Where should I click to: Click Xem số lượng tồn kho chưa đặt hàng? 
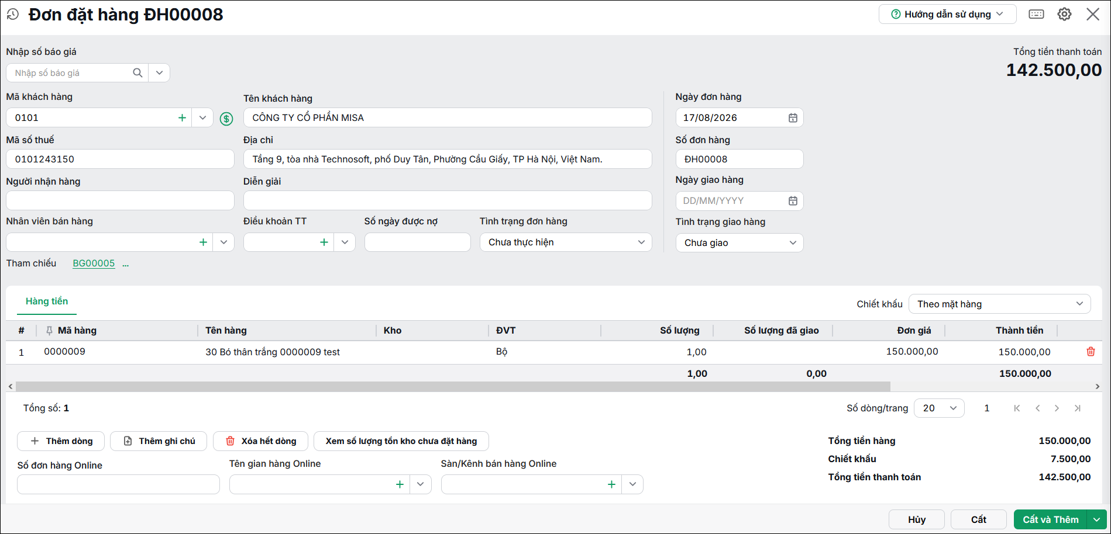[x=401, y=441]
